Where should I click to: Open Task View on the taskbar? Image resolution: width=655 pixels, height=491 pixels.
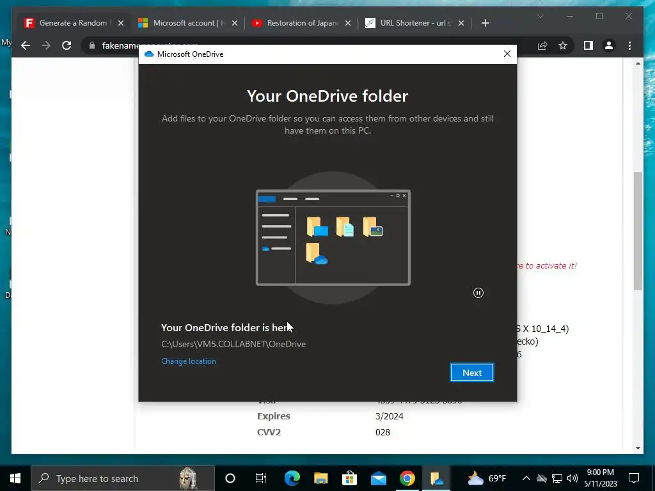point(261,478)
